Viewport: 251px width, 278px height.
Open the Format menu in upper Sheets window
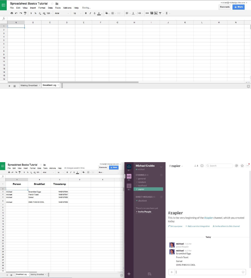click(x=42, y=8)
